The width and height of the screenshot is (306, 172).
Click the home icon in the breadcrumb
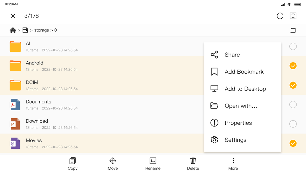(x=13, y=30)
